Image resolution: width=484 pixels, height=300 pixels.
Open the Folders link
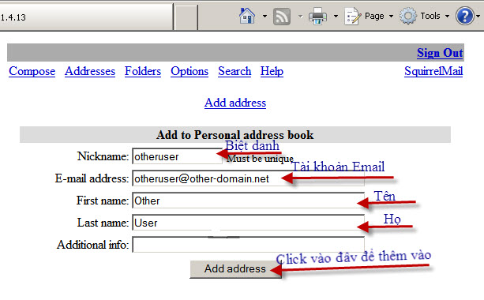coord(143,71)
